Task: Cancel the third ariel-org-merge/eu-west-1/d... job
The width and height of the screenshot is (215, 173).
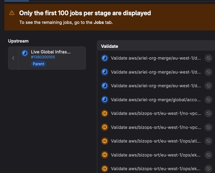Action: click(x=209, y=86)
